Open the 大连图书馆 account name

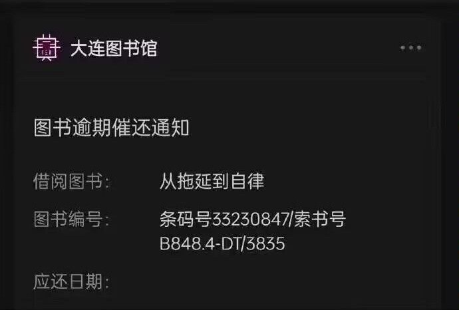coord(114,49)
